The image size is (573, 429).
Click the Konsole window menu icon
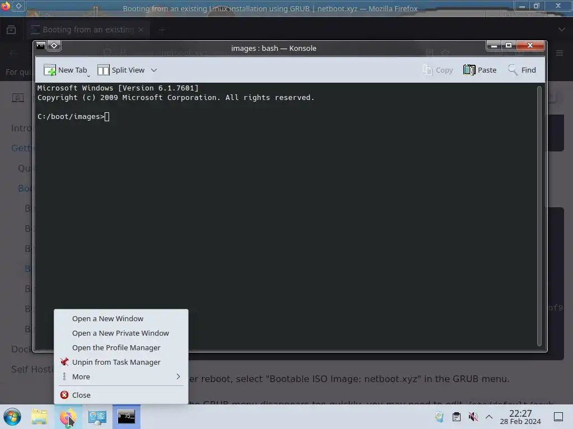click(x=40, y=46)
